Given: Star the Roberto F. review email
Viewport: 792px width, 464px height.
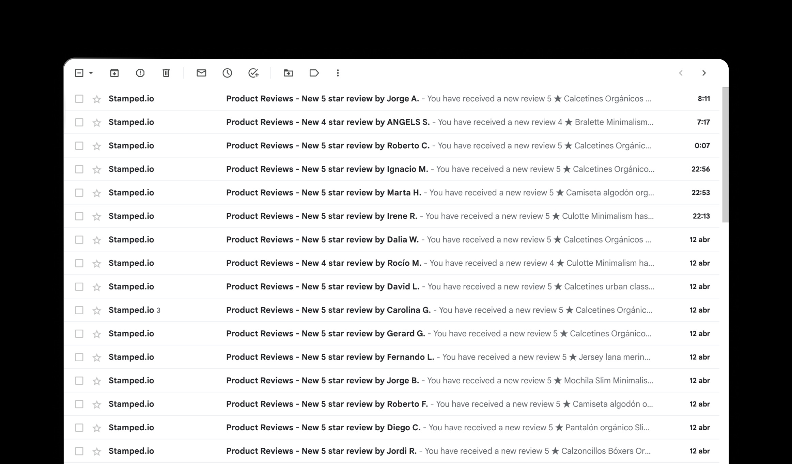Looking at the screenshot, I should (x=97, y=404).
